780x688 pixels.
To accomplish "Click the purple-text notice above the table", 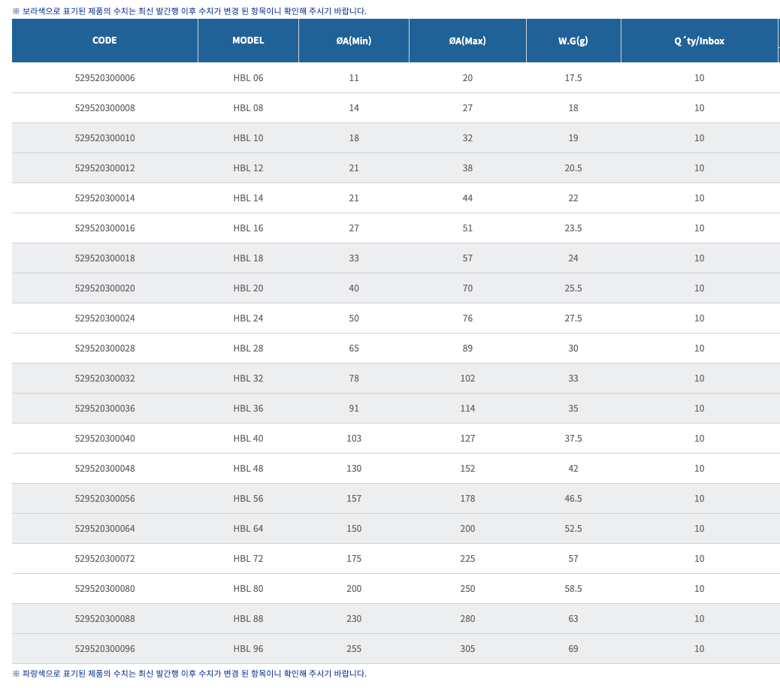I will point(189,11).
